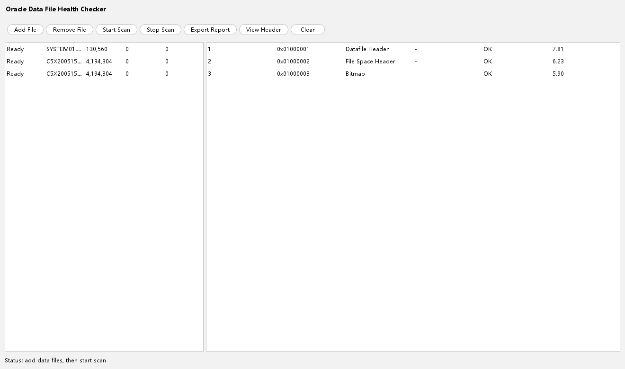625x369 pixels.
Task: Select block address 0x01000003
Action: coord(293,74)
